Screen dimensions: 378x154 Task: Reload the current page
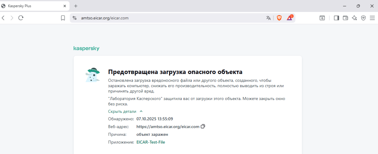click(21, 18)
